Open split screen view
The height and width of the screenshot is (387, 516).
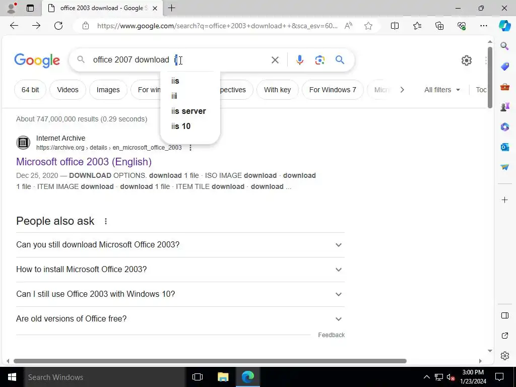(x=395, y=26)
